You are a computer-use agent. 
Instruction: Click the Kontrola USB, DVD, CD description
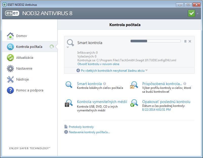[x=97, y=108]
